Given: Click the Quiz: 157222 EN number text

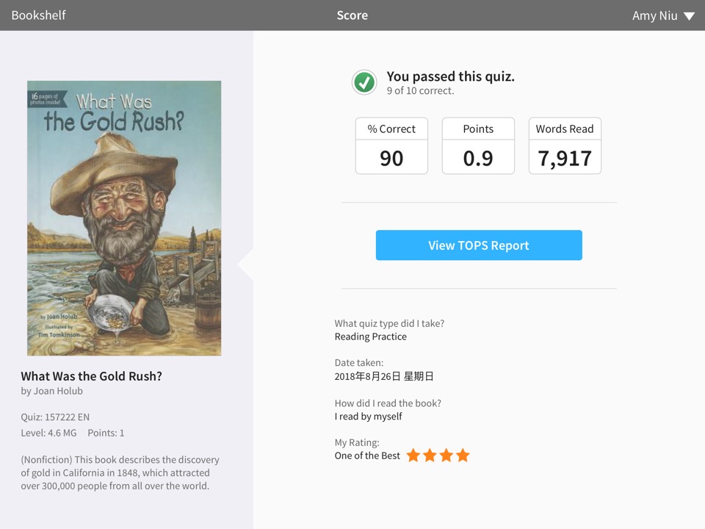Looking at the screenshot, I should (55, 417).
